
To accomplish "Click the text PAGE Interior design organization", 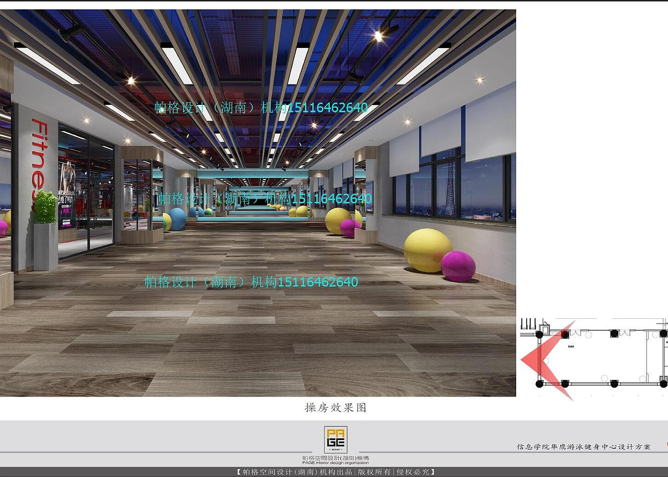I will point(336,463).
